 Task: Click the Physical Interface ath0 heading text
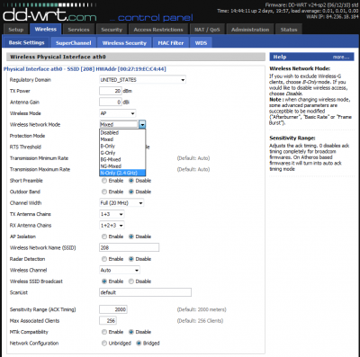click(x=85, y=69)
